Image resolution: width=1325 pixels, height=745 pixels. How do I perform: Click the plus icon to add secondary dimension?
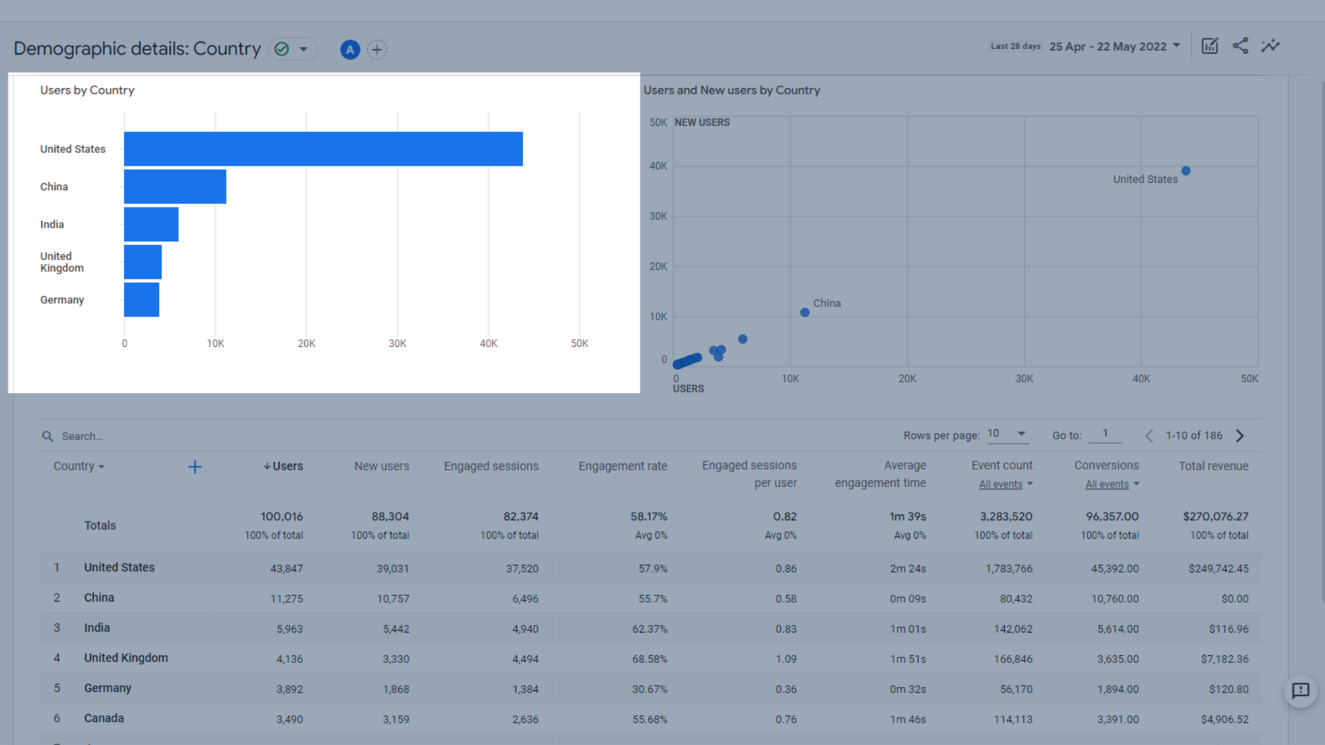click(x=195, y=467)
